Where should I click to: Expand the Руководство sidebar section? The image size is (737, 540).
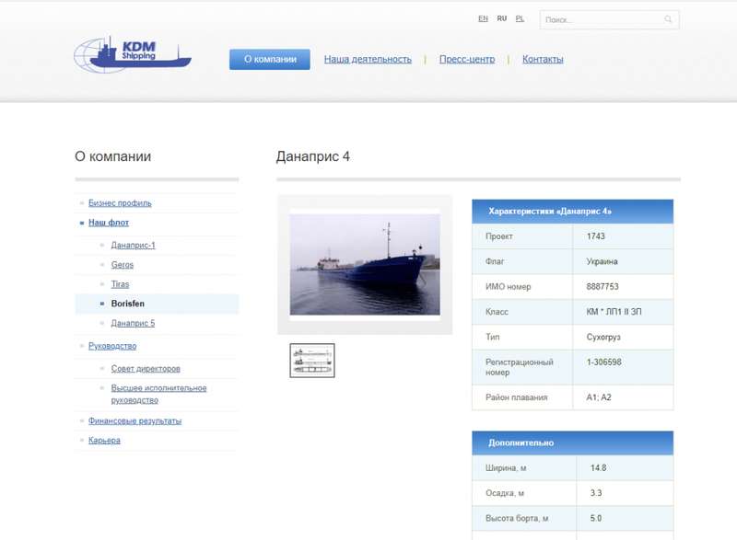[112, 346]
